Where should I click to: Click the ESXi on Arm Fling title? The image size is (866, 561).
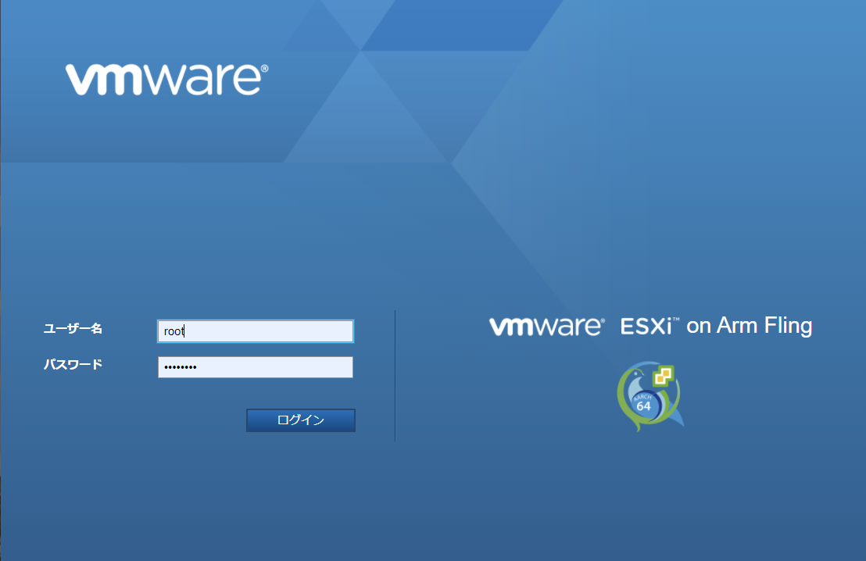(x=717, y=326)
